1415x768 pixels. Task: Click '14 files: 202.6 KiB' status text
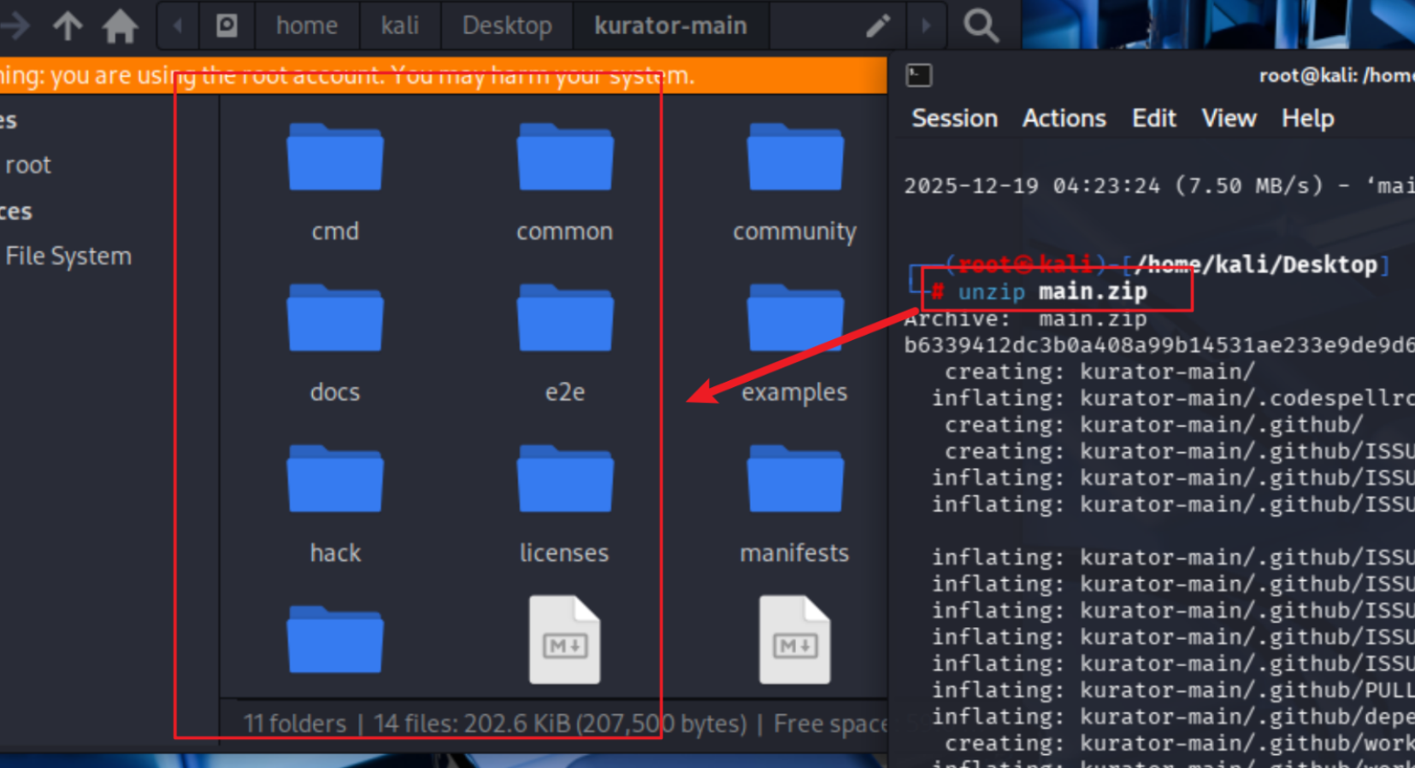[473, 724]
